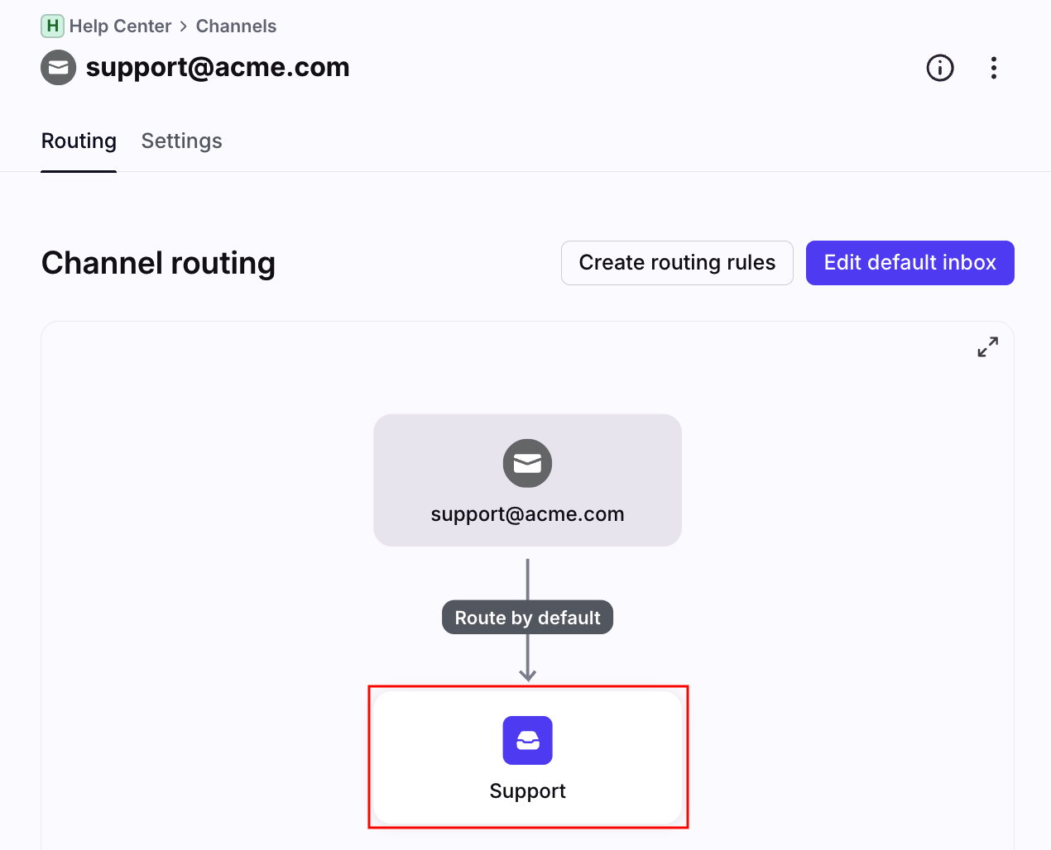1051x850 pixels.
Task: Select the Support label in inbox node
Action: coord(527,791)
